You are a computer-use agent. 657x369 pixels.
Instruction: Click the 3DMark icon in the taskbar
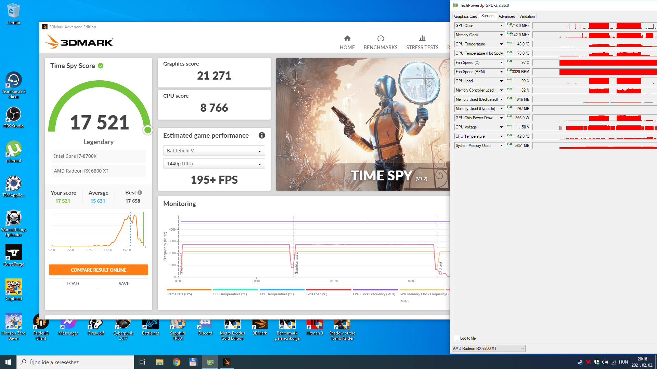click(x=227, y=362)
